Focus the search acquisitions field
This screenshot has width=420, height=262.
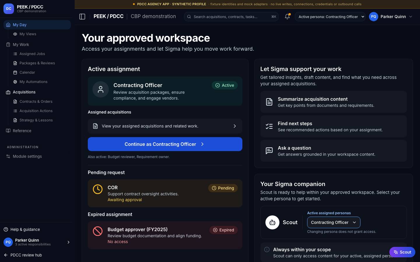(x=231, y=17)
